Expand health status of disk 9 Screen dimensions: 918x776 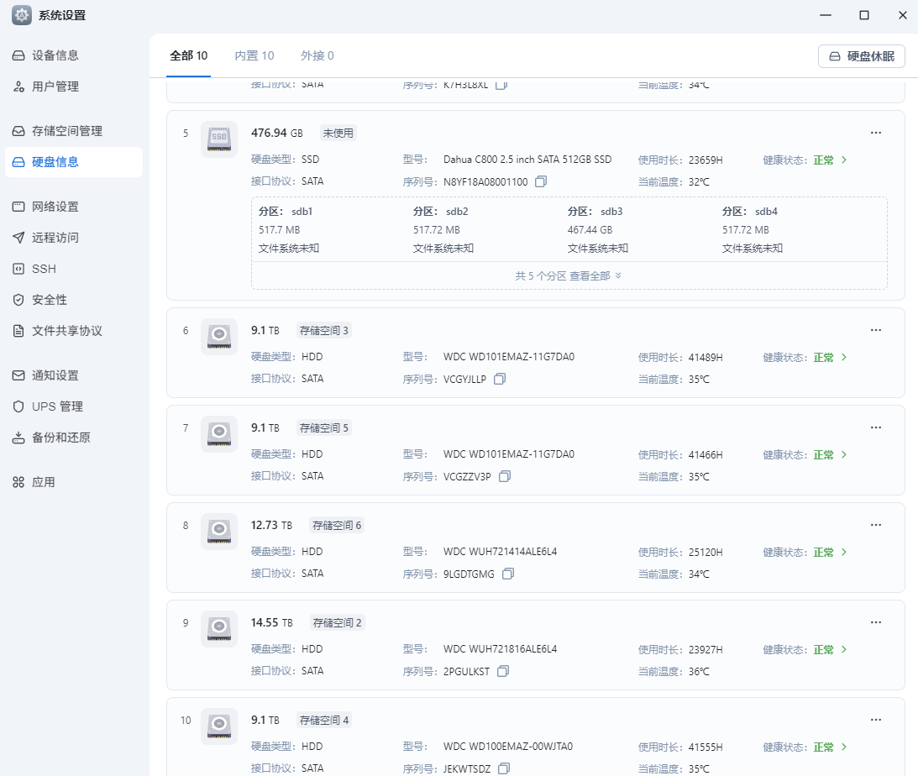coord(843,649)
